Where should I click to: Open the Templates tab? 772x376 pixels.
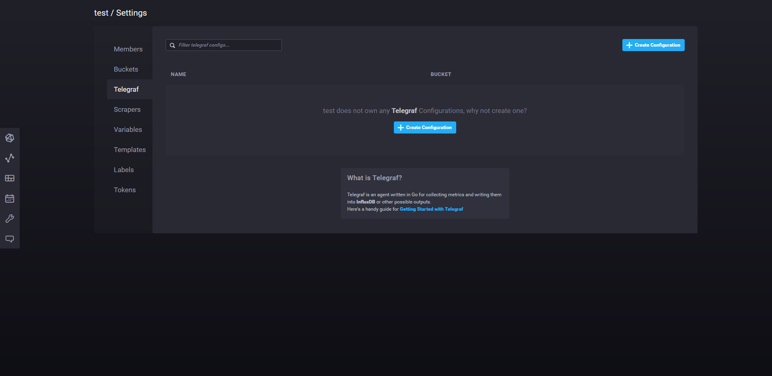point(130,150)
